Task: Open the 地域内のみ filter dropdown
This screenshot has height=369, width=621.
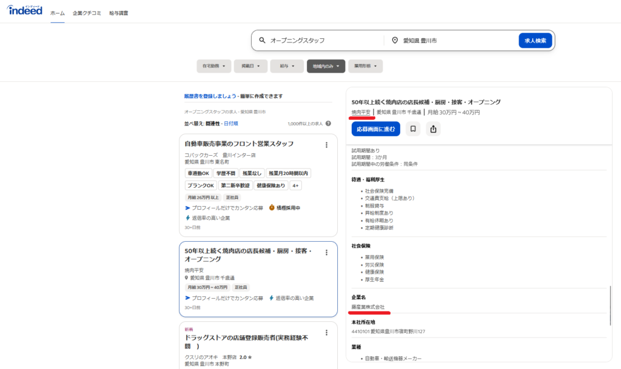Action: coord(326,66)
